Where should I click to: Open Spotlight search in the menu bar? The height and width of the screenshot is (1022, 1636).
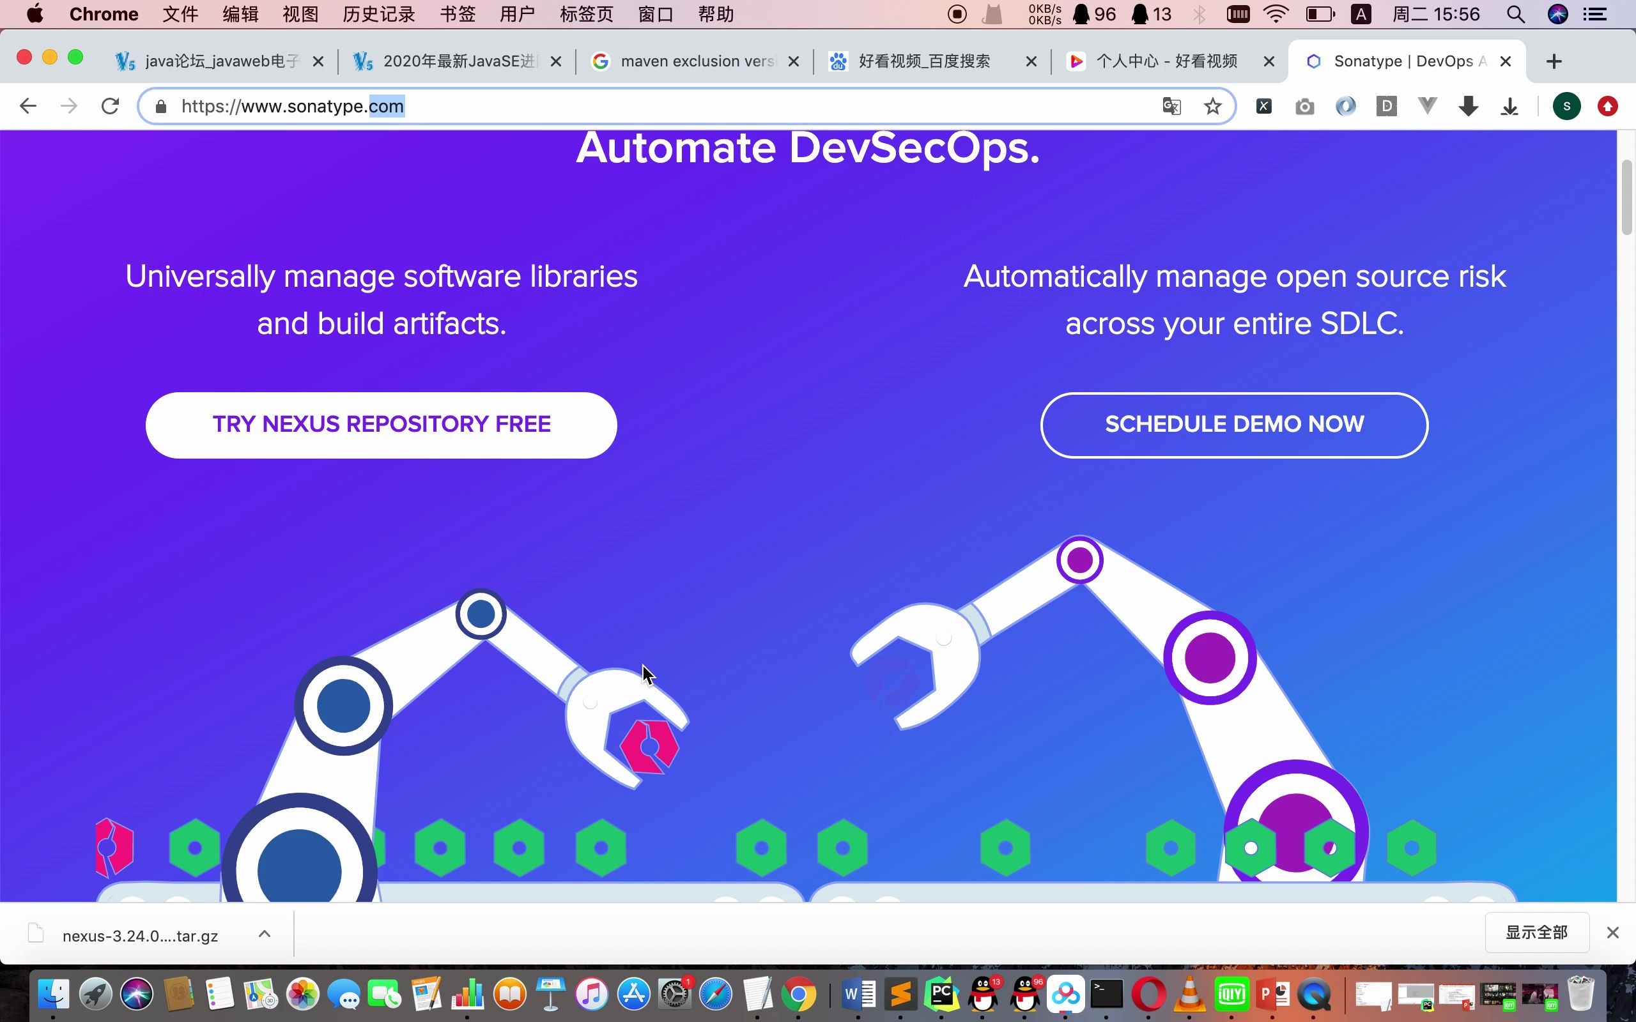(1516, 14)
